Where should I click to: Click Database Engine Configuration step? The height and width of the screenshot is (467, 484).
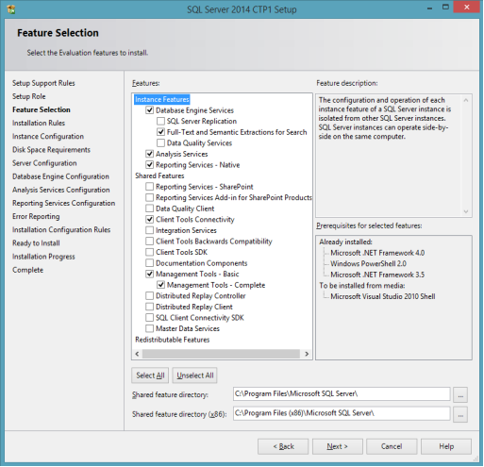coord(60,176)
